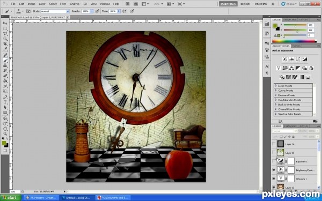Toggle lock image pixels
The width and height of the screenshot is (322, 201).
click(x=286, y=137)
